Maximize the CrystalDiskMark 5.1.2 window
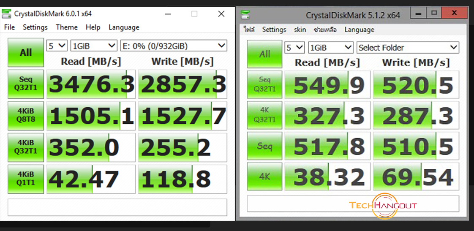 (434, 13)
